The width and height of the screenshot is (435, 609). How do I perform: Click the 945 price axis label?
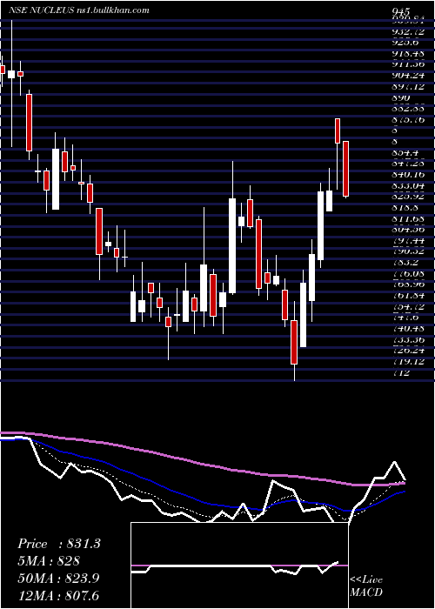(401, 12)
